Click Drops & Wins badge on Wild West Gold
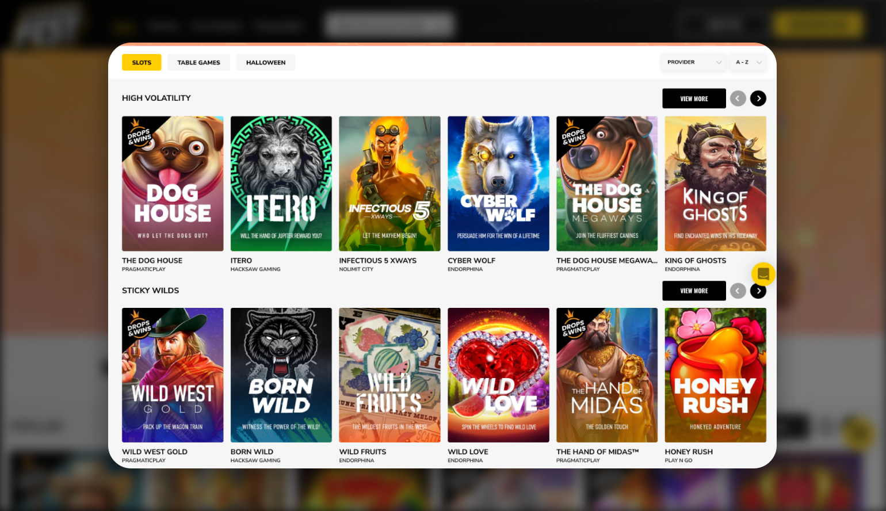 138,325
